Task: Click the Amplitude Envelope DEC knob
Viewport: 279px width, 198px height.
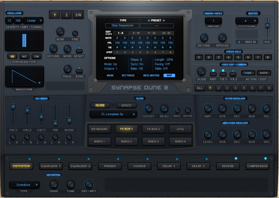Action: 237,134
